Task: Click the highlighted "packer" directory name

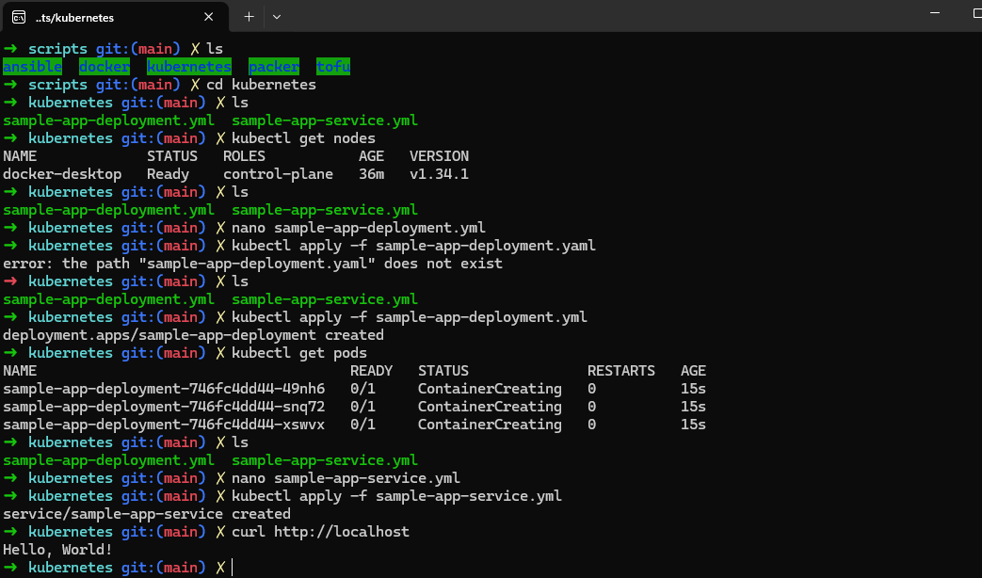Action: point(273,66)
